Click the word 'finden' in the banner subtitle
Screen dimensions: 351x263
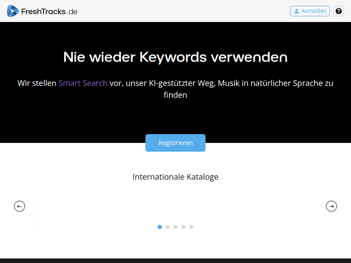pyautogui.click(x=175, y=95)
